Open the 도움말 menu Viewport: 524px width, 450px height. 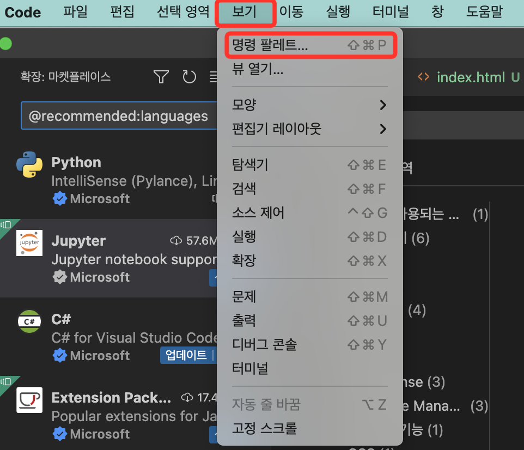coord(485,12)
